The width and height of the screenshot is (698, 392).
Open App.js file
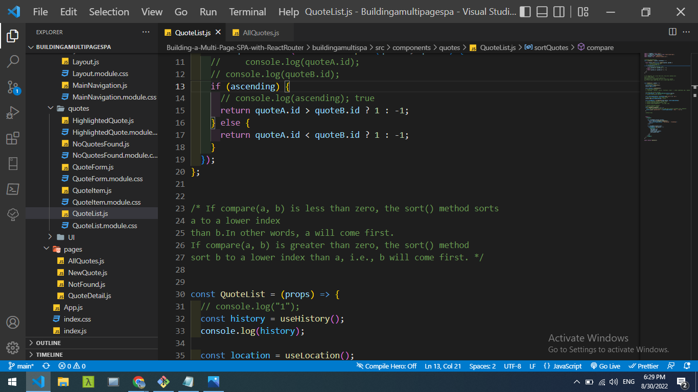(x=73, y=308)
